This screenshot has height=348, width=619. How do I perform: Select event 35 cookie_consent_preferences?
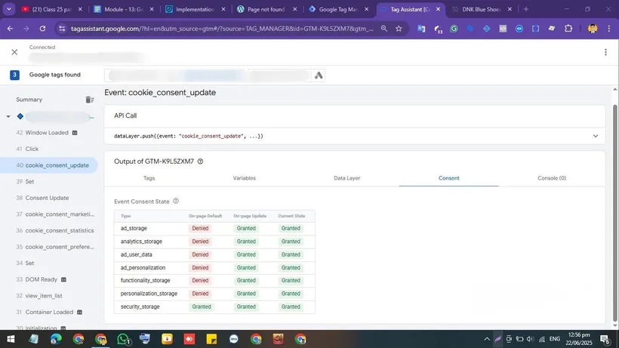[55, 247]
